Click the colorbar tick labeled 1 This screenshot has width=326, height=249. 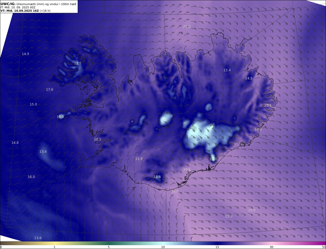(x=55, y=247)
